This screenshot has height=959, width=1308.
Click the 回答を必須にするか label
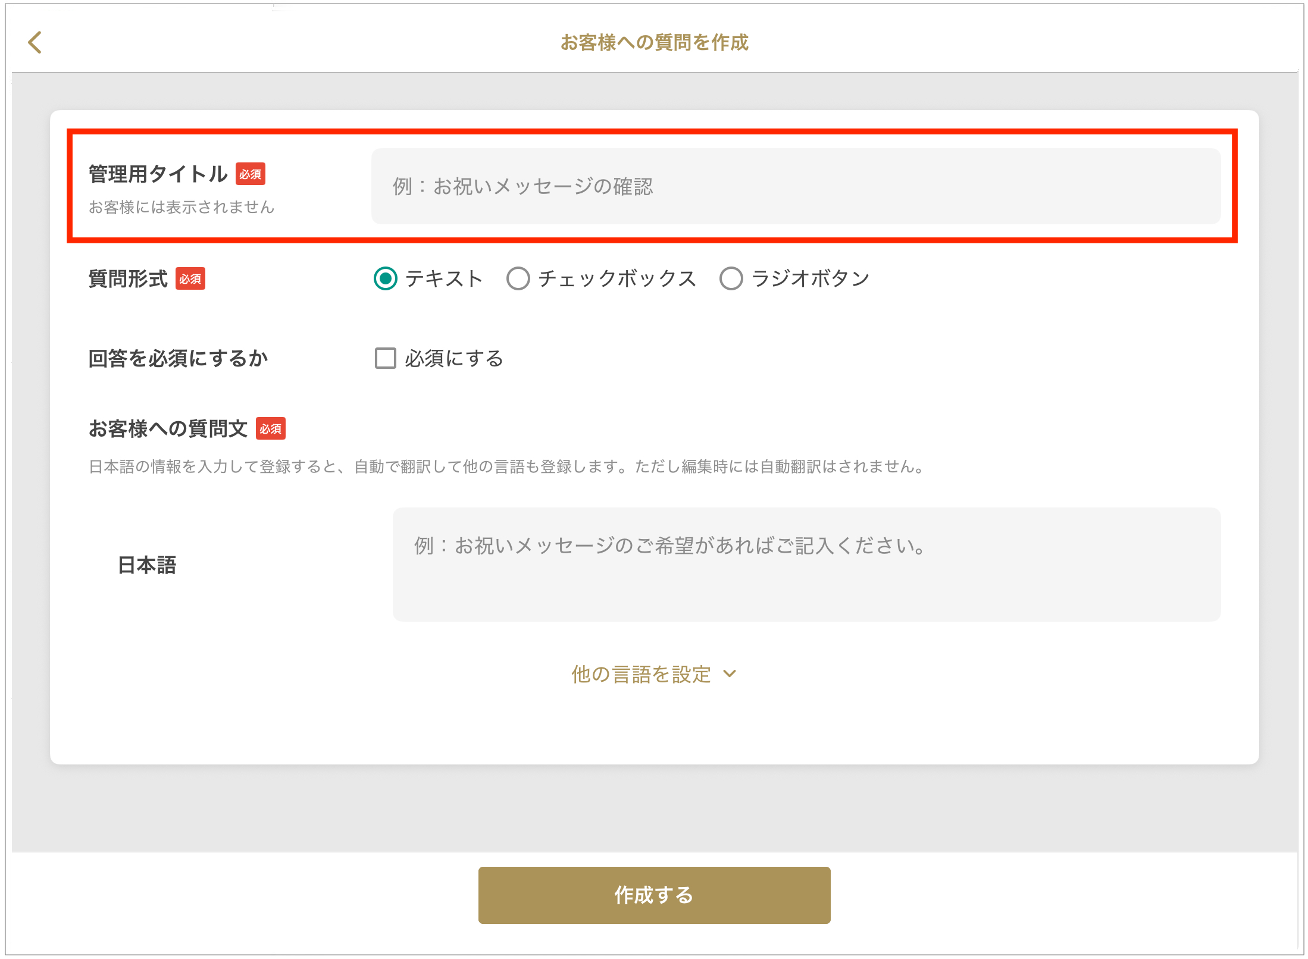[x=178, y=359]
